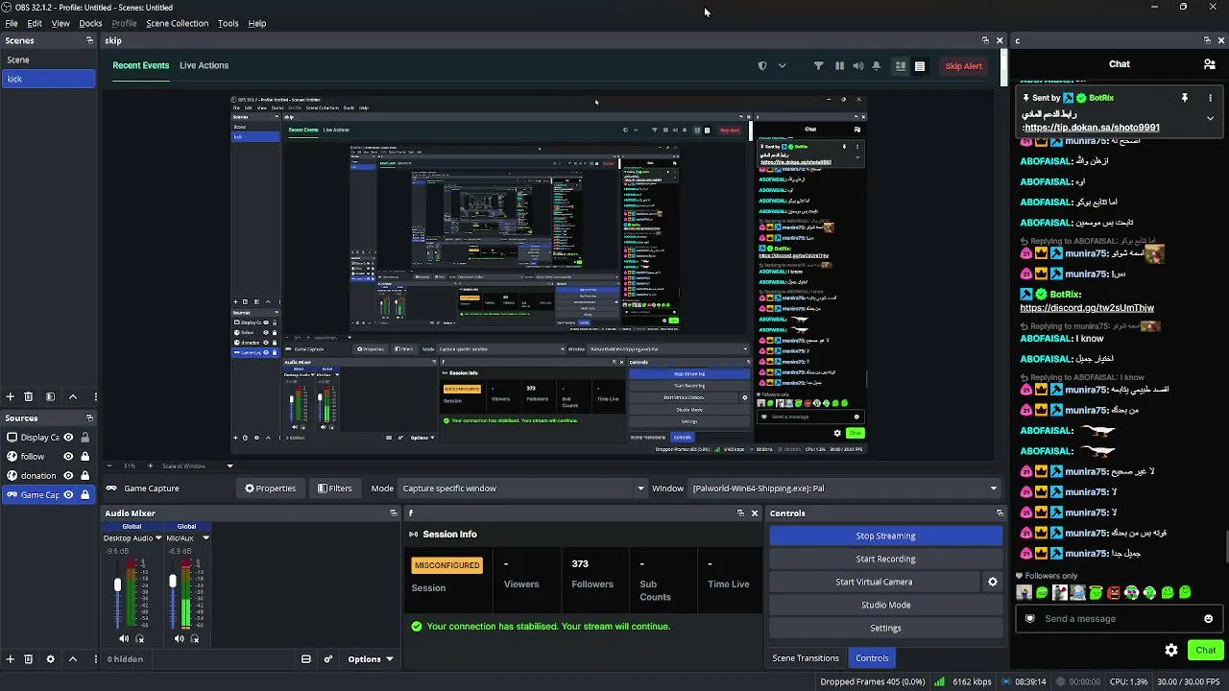Open the chat users list icon
The height and width of the screenshot is (691, 1229).
(1209, 64)
